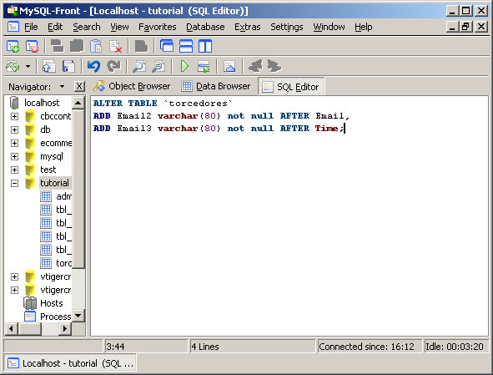This screenshot has width=493, height=375.
Task: Open SQL file icon
Action: (48, 67)
